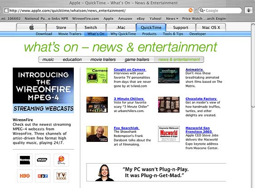Image resolution: width=255 pixels, height=188 pixels.
Task: Open the Caught on Camera link
Action: [130, 70]
